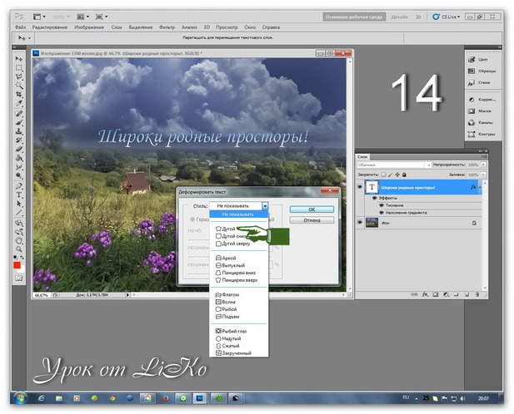Open the Заливка fill dropdown arrow

tap(483, 175)
